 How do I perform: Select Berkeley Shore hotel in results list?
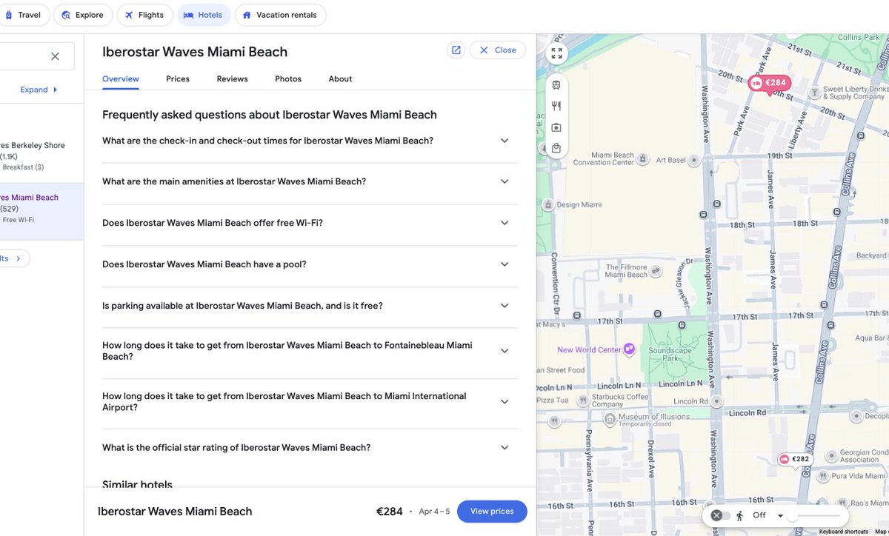(41, 155)
